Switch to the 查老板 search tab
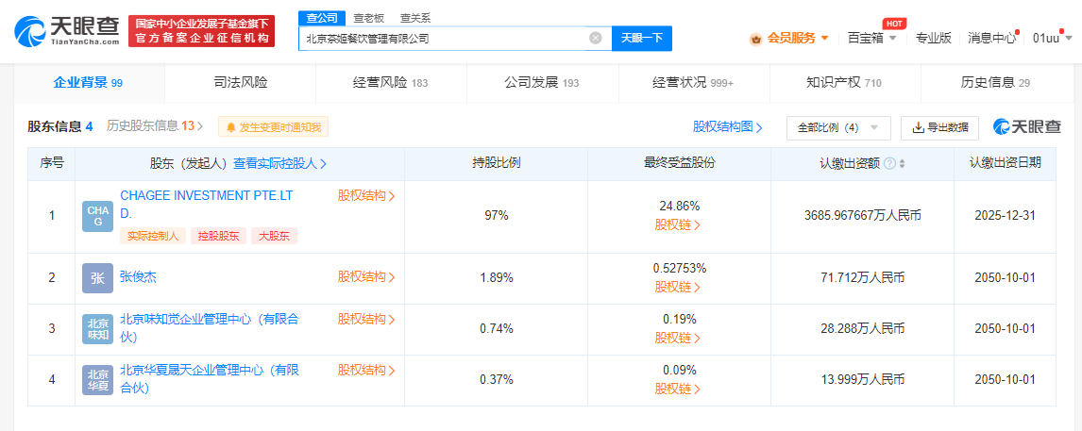1082x431 pixels. coord(368,18)
